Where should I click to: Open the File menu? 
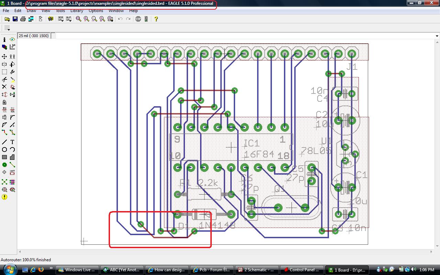click(6, 11)
